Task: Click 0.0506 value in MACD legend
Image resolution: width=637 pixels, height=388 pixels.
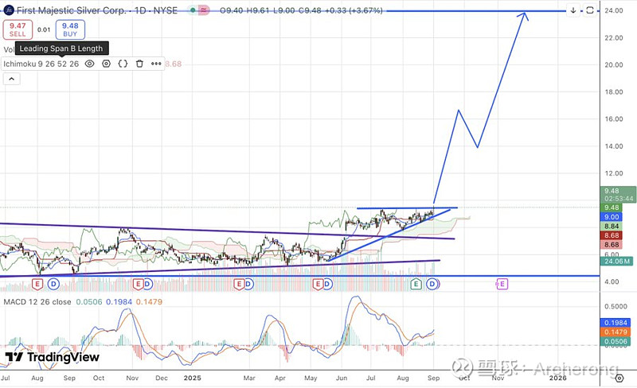Action: [x=89, y=302]
